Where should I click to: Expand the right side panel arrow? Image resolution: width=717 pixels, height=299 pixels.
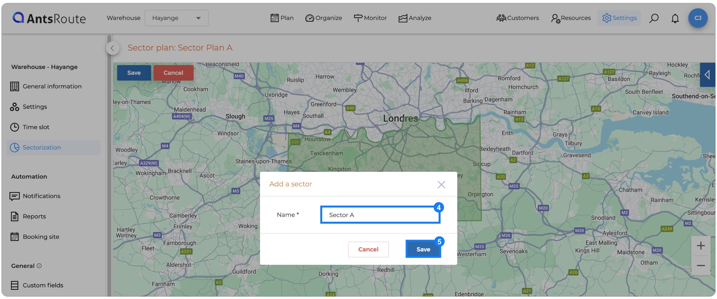[707, 75]
